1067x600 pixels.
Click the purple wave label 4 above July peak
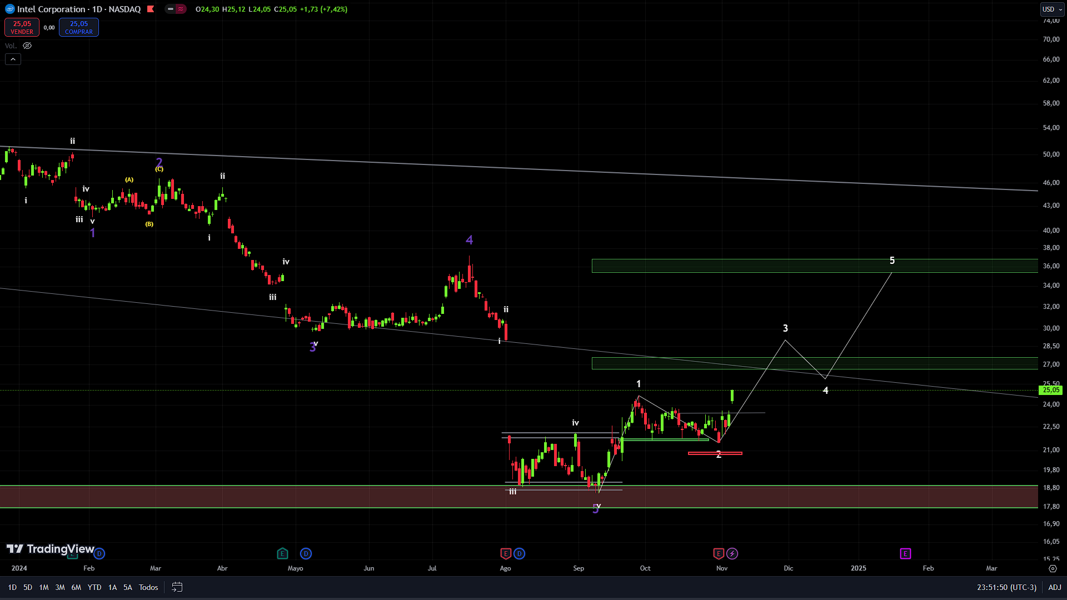[x=470, y=240]
